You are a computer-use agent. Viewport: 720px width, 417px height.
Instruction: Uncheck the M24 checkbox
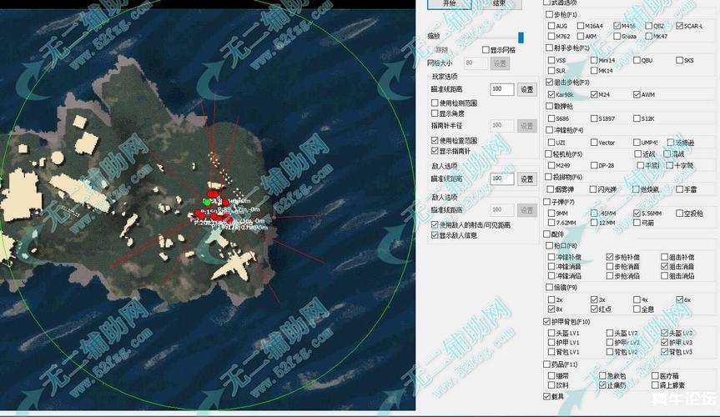click(x=594, y=94)
